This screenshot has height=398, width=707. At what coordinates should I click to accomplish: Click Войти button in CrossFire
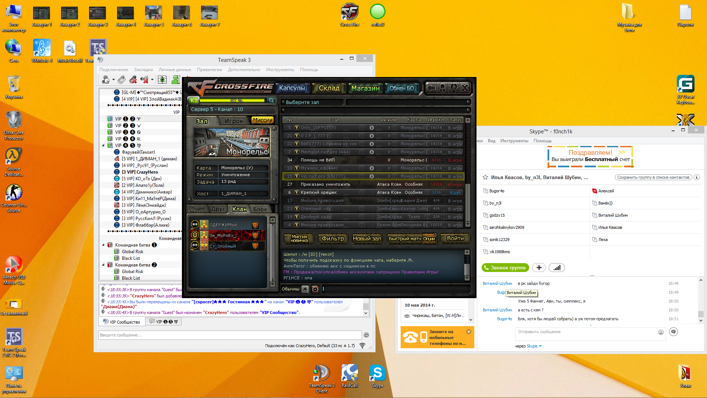click(x=455, y=238)
